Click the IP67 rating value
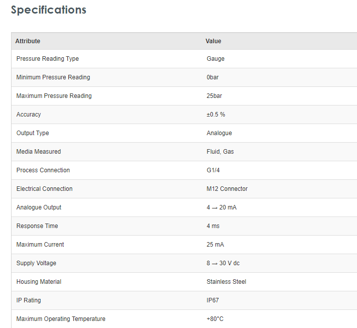 213,300
